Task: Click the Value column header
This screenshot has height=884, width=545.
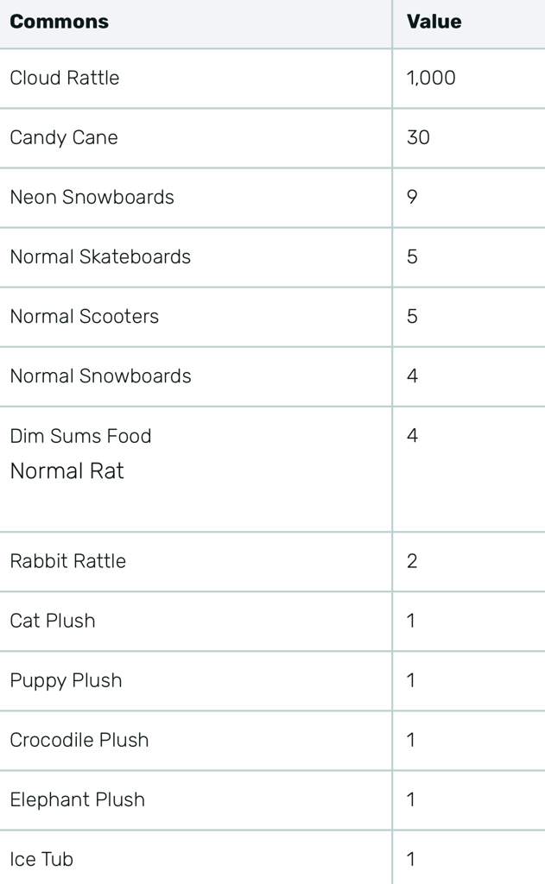Action: [434, 22]
